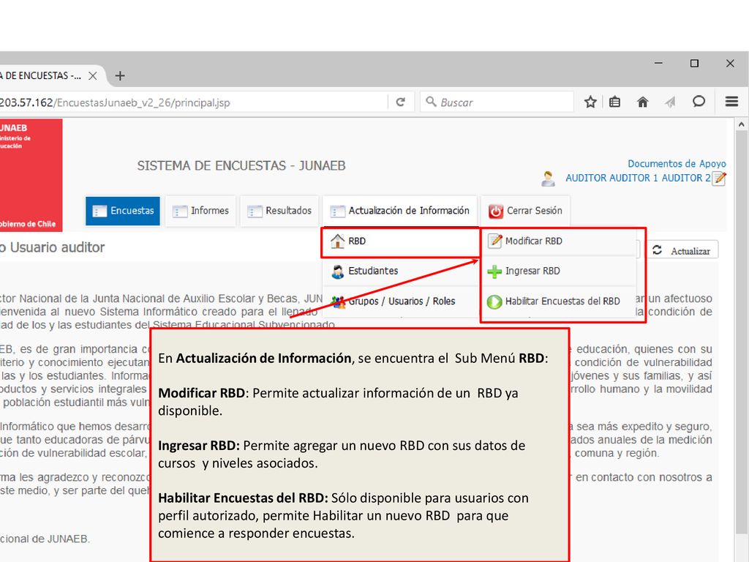749x562 pixels.
Task: Open Documentos de Apoyo link
Action: click(x=677, y=164)
